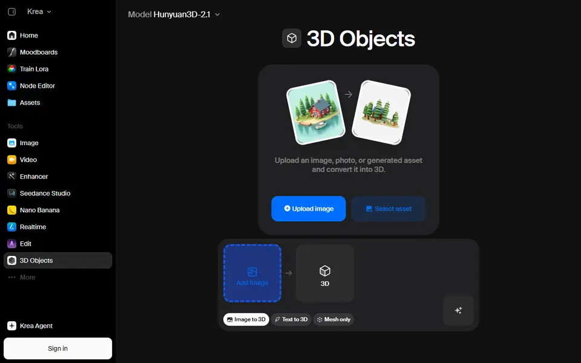Open the Train Lora icon
The image size is (581, 363).
(12, 69)
